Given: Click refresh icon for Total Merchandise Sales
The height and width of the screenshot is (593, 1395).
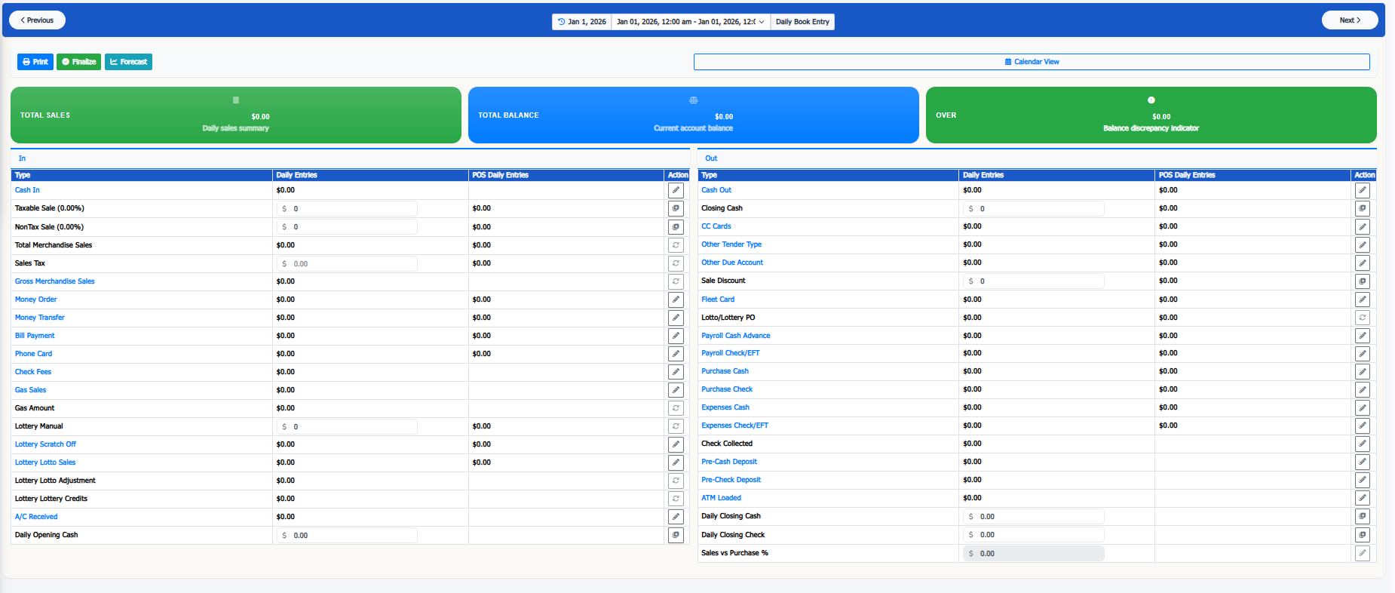Looking at the screenshot, I should 676,245.
